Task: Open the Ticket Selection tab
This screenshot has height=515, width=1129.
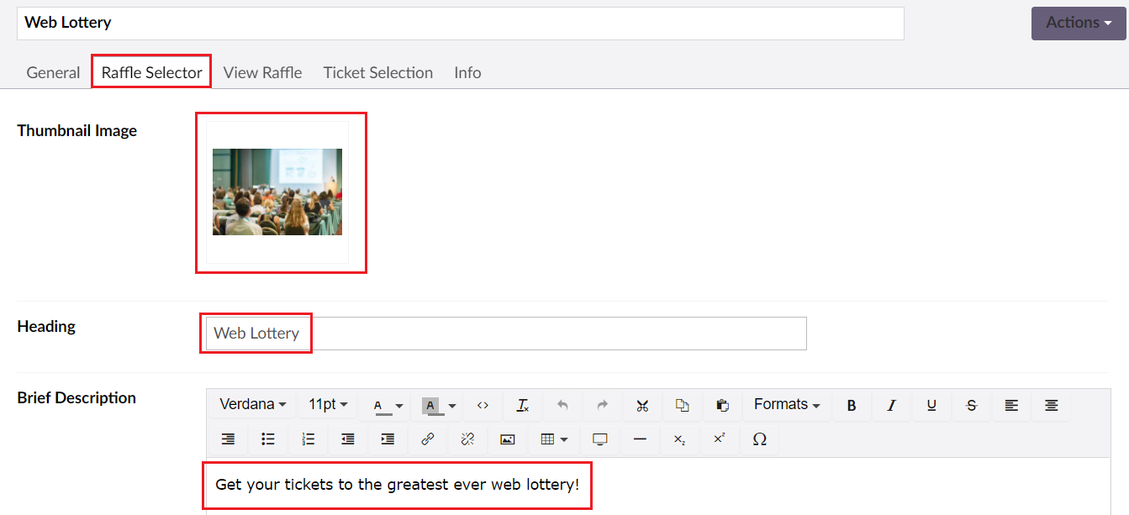Action: point(377,72)
